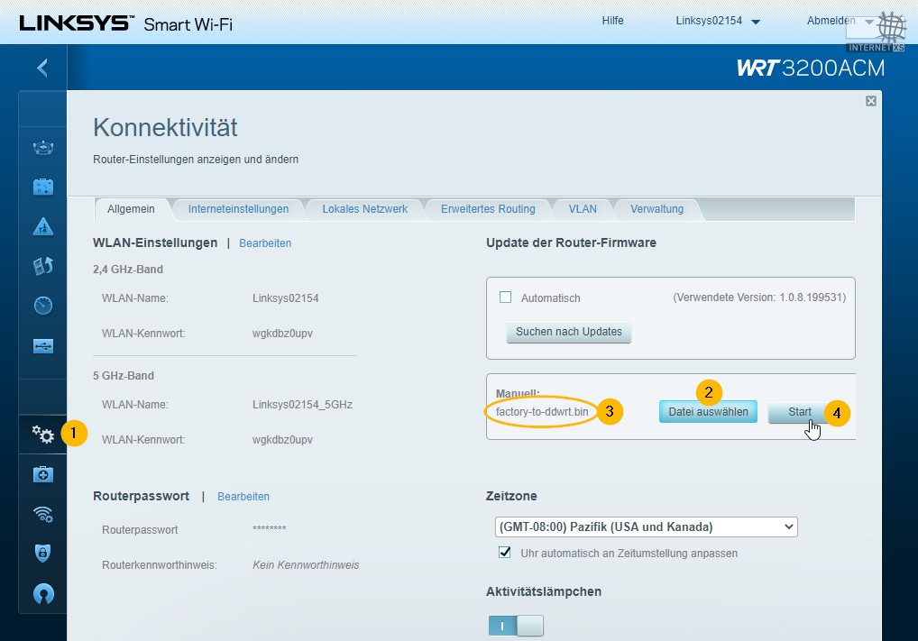Close the Konnektivität panel

[x=871, y=101]
